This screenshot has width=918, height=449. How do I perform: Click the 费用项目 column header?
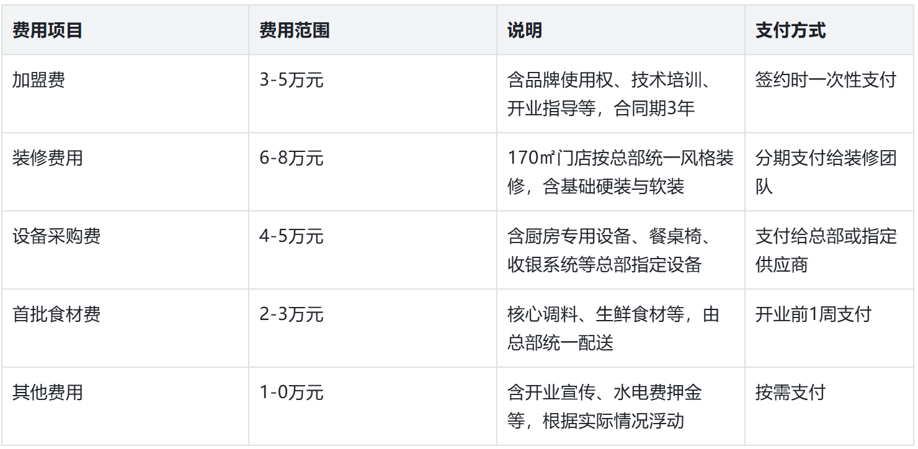click(x=48, y=31)
